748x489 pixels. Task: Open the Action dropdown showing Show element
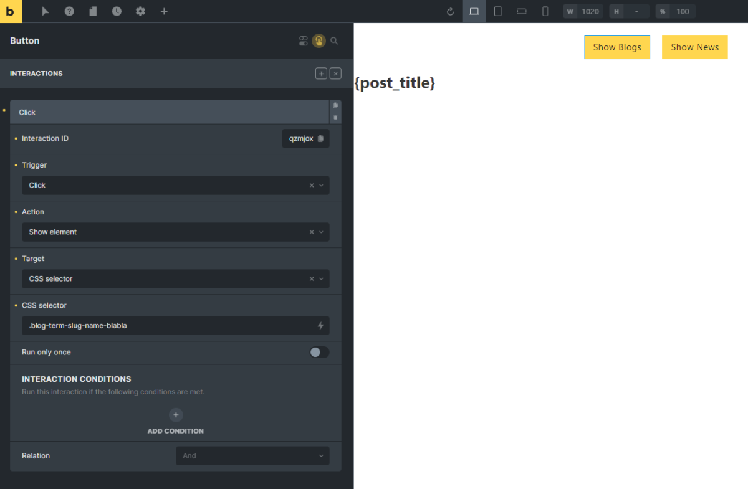pyautogui.click(x=175, y=232)
